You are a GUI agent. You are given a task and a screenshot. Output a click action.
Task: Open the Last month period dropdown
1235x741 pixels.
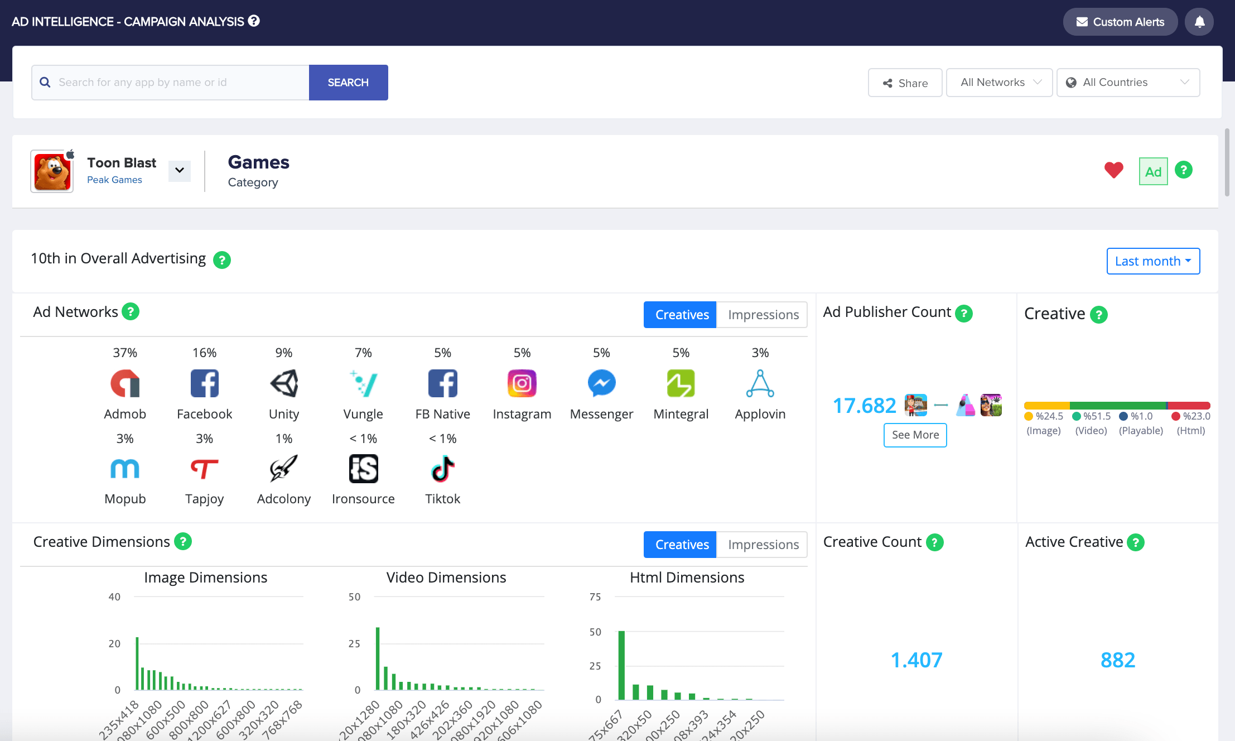click(x=1153, y=261)
